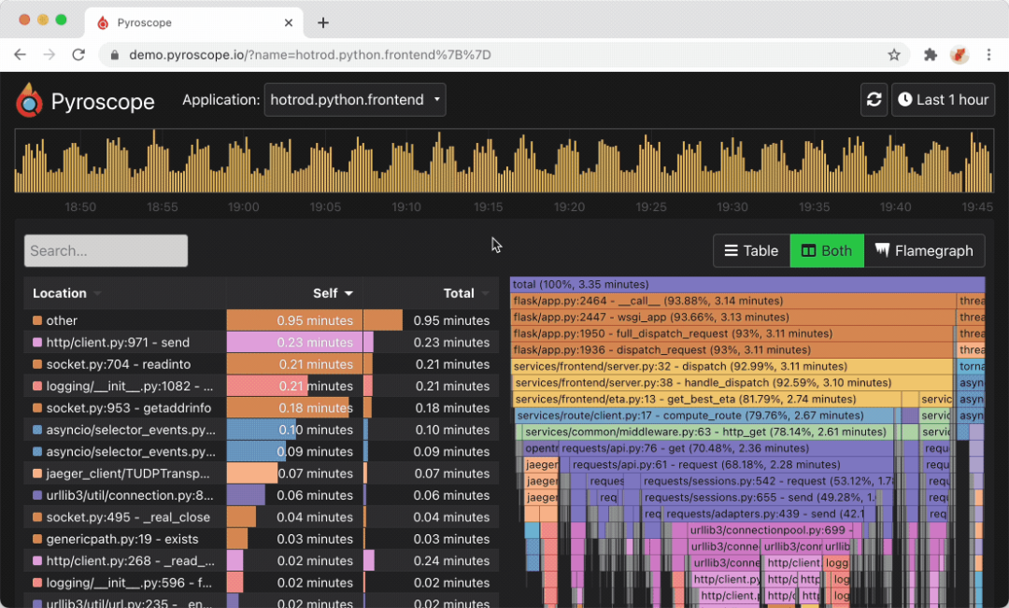1009x608 pixels.
Task: Click the extensions puzzle icon in browser toolbar
Action: coord(930,55)
